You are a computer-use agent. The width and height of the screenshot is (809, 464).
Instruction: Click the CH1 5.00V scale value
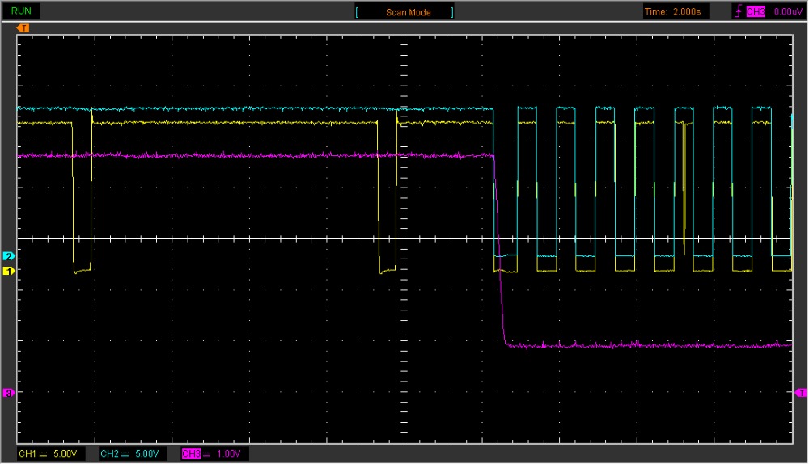[66, 454]
